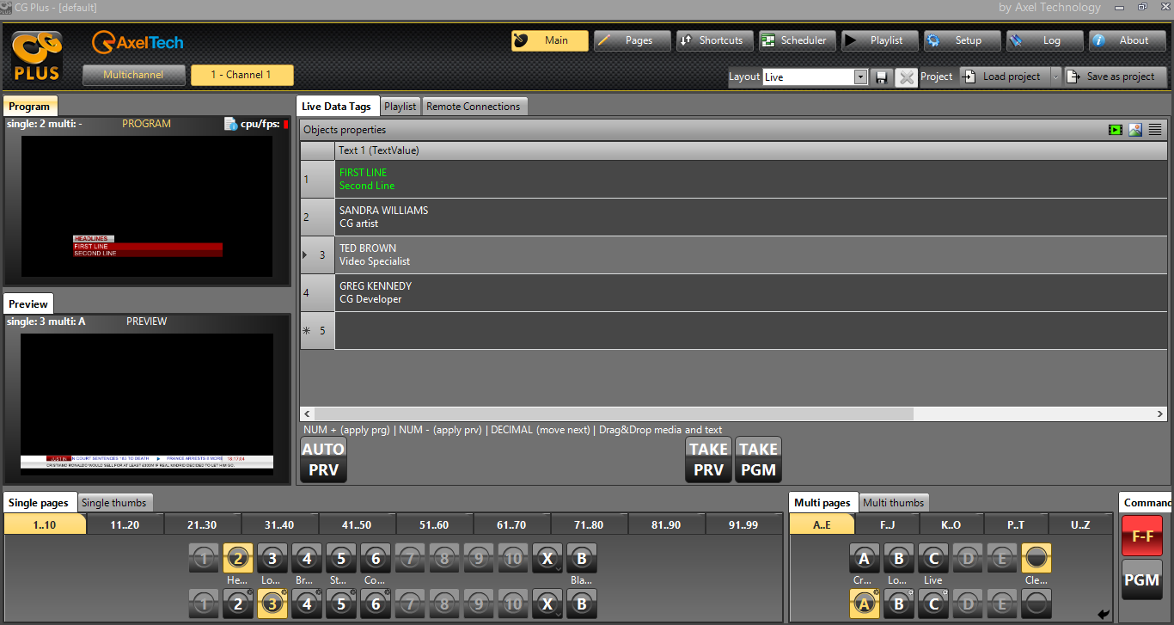The height and width of the screenshot is (625, 1174).
Task: Open the Single thumbs tab
Action: pos(114,503)
